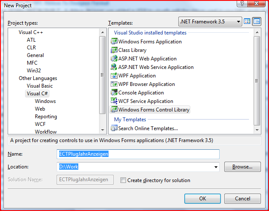269x211 pixels.
Task: Select WPF Browser Application text
Action: pos(147,84)
